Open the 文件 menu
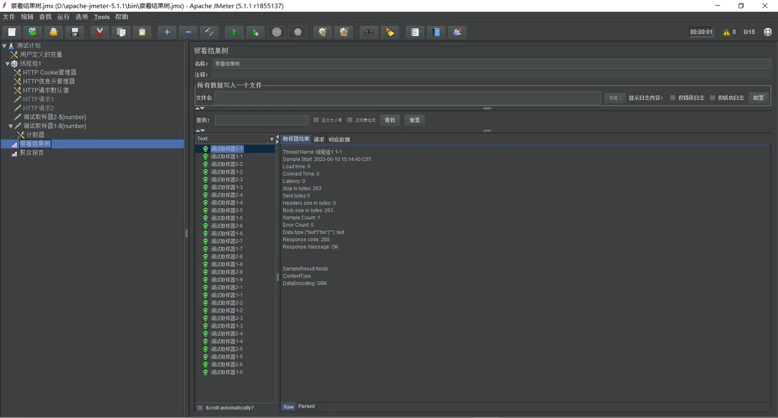778x418 pixels. tap(9, 17)
